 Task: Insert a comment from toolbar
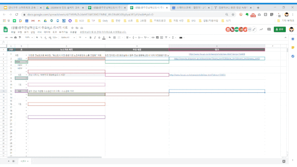pos(157,38)
